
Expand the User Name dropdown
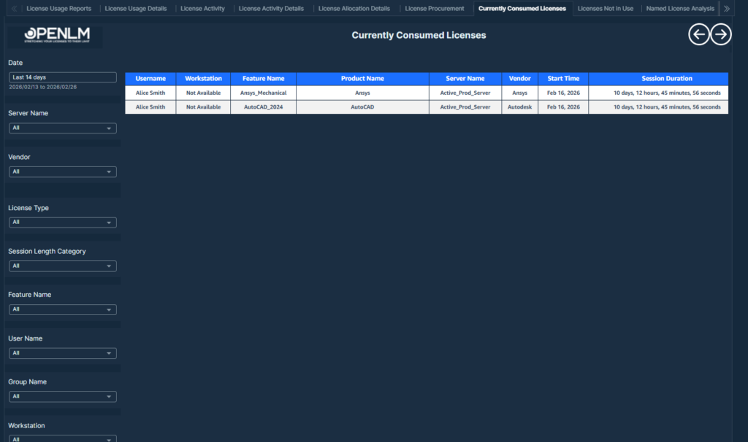[x=62, y=353]
